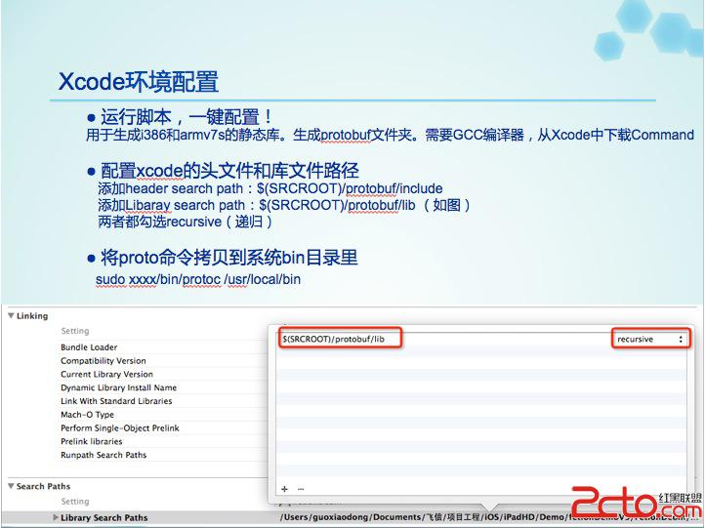This screenshot has width=705, height=528.
Task: Select the Bundle Loader setting
Action: click(89, 346)
